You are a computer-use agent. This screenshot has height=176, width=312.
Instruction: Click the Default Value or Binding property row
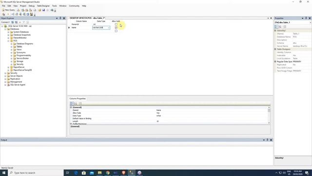(170, 118)
